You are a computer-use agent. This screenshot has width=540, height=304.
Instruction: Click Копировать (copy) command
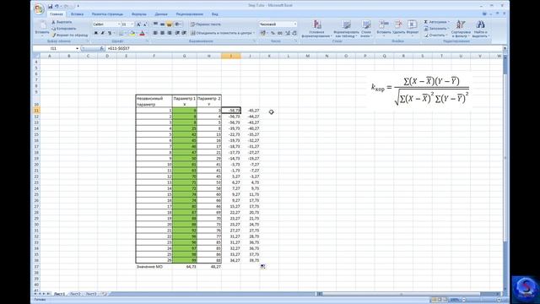coord(64,29)
